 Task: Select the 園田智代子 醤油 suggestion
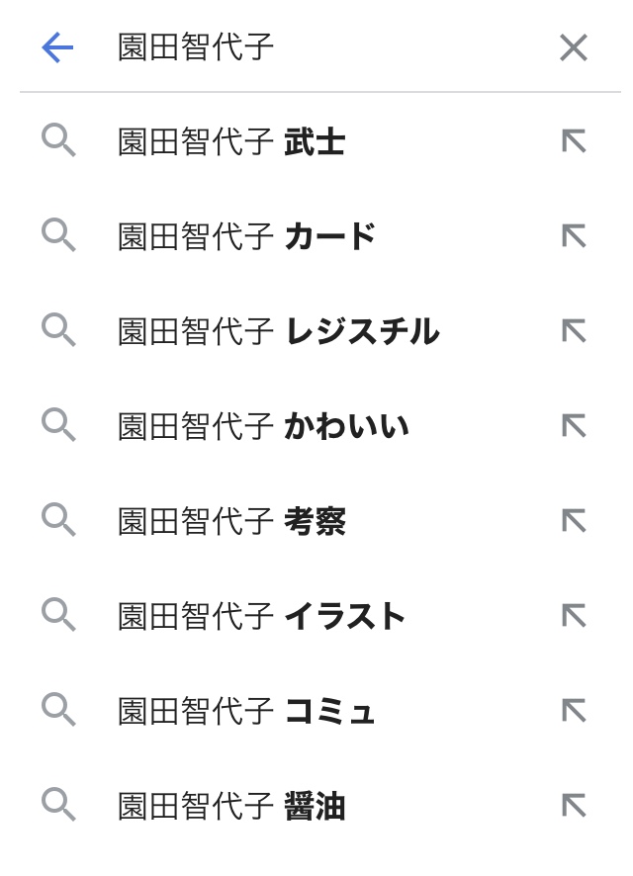(231, 807)
